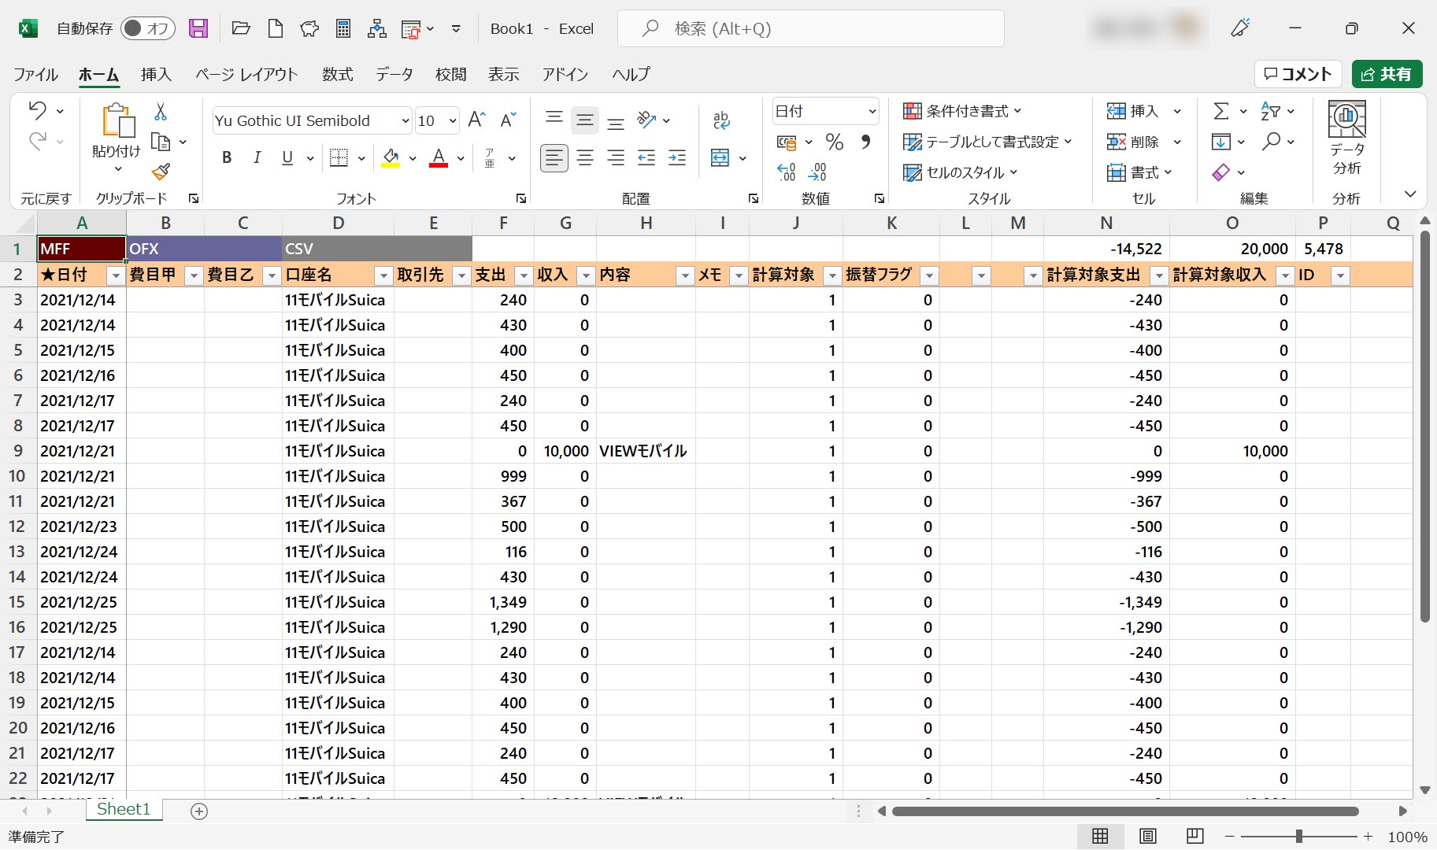This screenshot has height=850, width=1437.
Task: Click increase decimal places icon
Action: (786, 172)
